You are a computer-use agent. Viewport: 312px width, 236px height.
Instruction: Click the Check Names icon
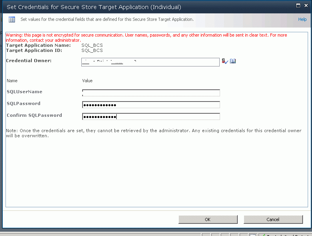(225, 61)
